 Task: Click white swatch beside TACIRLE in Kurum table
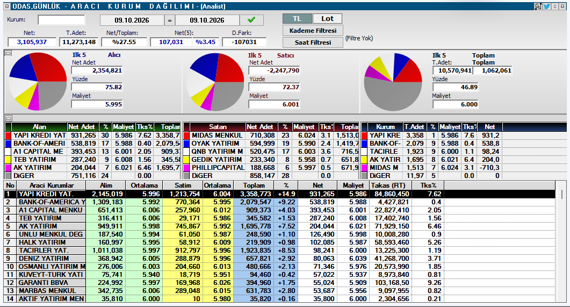point(364,151)
